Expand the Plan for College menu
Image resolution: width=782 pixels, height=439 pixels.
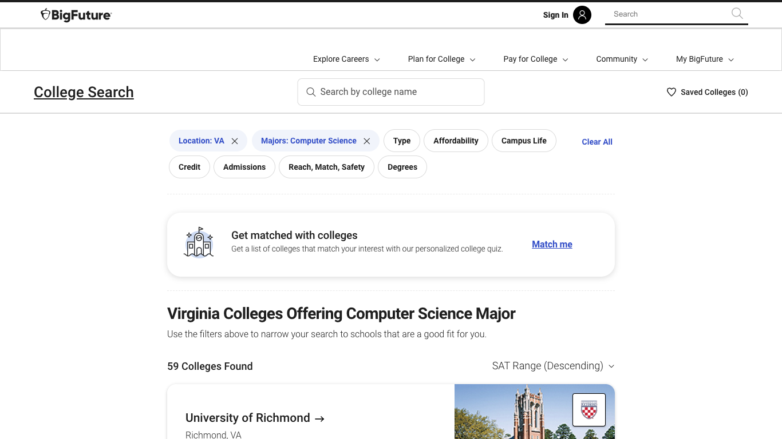coord(441,59)
